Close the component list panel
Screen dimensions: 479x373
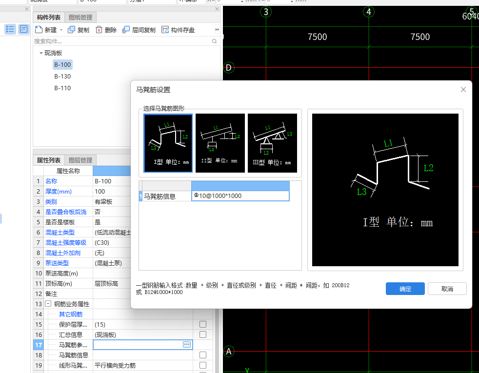click(217, 9)
